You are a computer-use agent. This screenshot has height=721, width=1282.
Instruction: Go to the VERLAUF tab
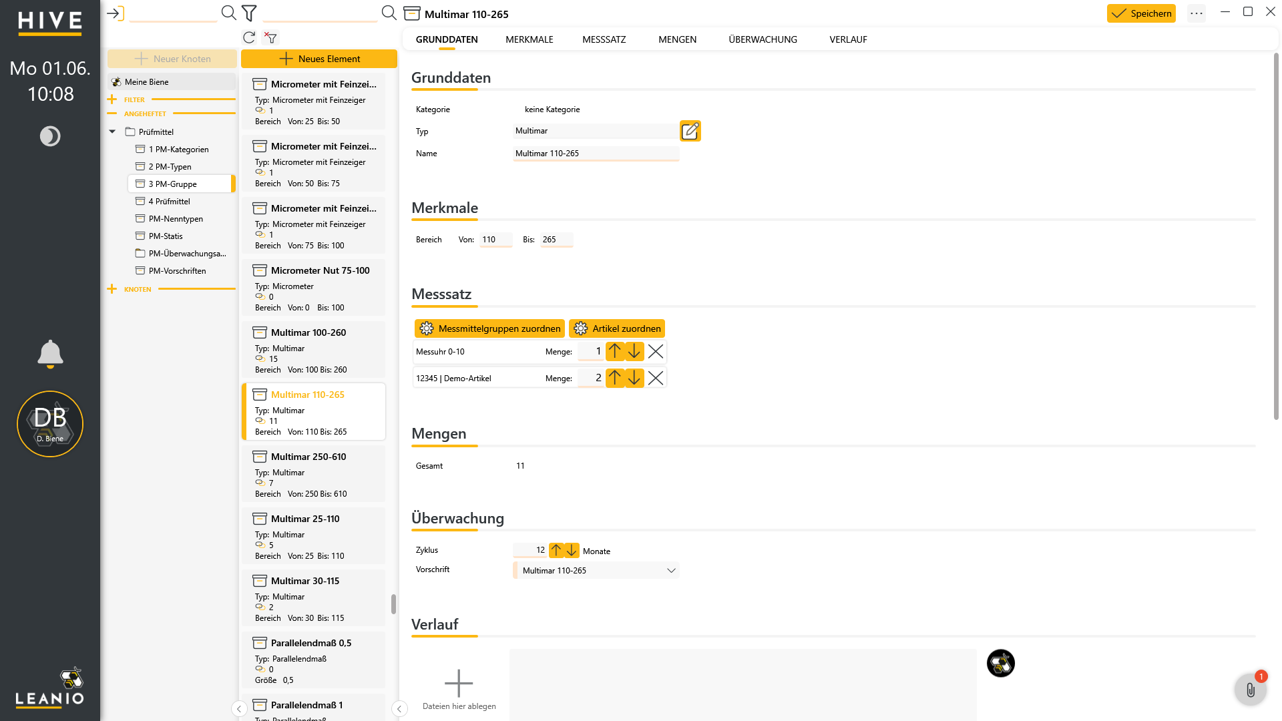pyautogui.click(x=848, y=39)
